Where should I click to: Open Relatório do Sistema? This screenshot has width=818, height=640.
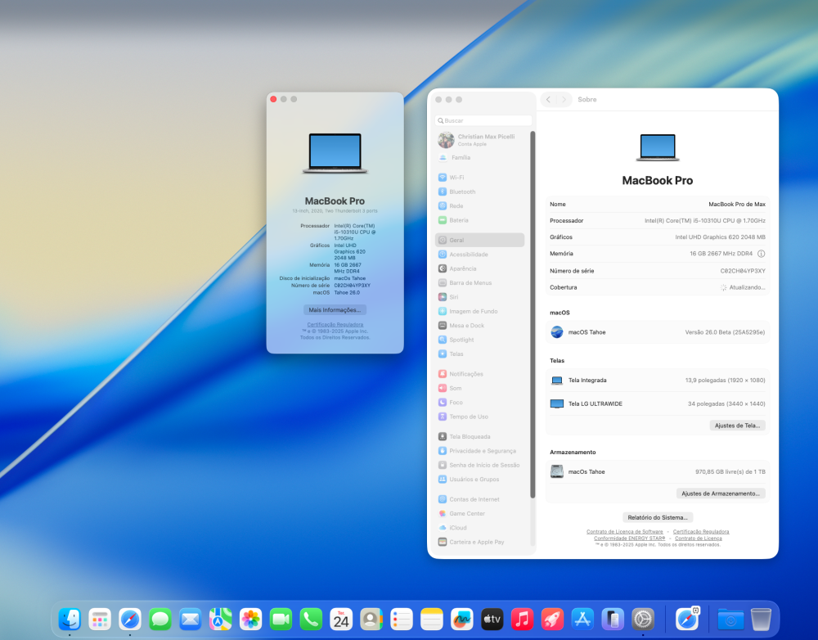pos(658,517)
